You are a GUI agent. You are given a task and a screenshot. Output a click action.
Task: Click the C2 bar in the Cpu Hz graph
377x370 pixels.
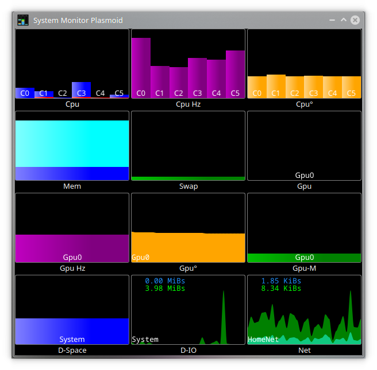click(x=179, y=83)
